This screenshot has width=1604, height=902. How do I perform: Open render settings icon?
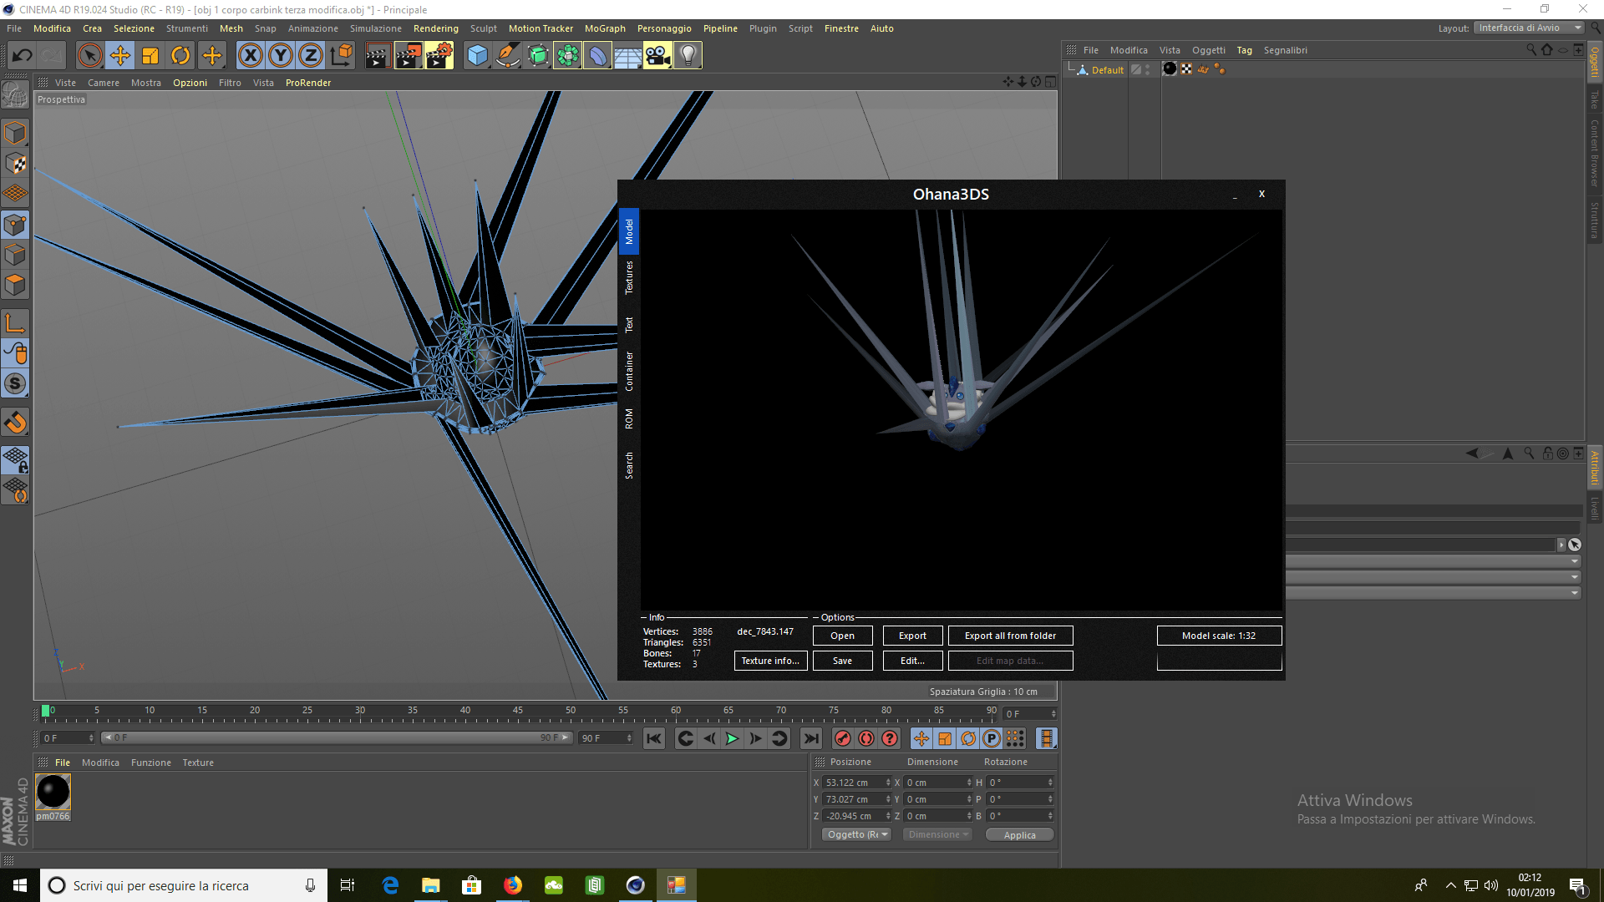tap(439, 56)
